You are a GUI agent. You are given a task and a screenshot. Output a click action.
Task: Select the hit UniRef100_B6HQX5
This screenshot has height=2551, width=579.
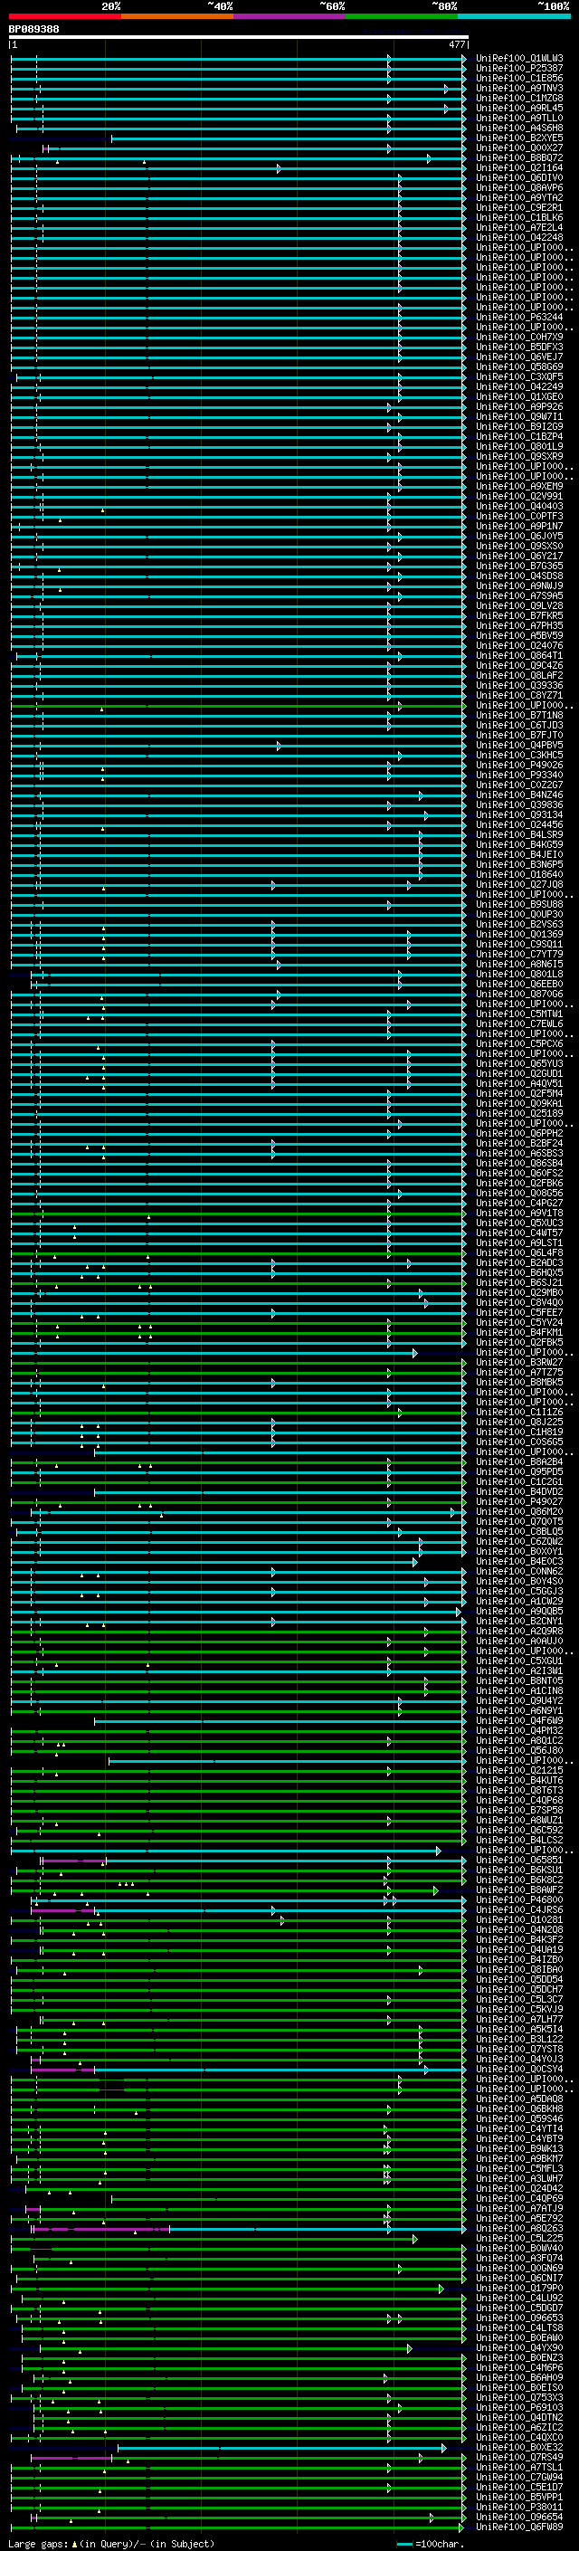pos(519,1272)
